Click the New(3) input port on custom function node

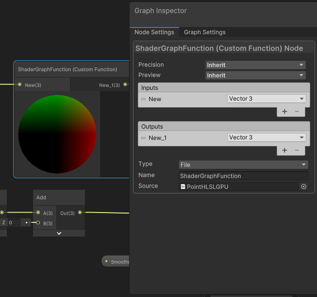tap(20, 85)
